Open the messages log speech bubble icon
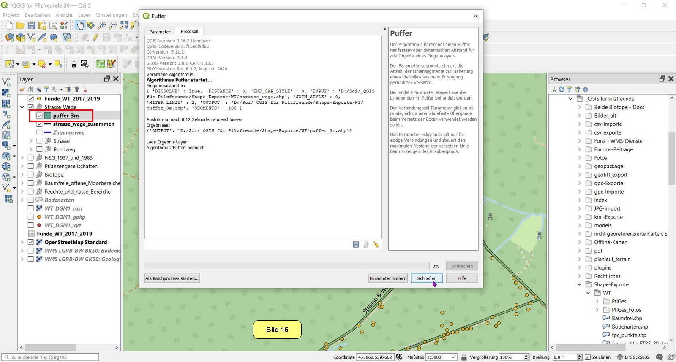The height and width of the screenshot is (362, 676). pos(659,357)
